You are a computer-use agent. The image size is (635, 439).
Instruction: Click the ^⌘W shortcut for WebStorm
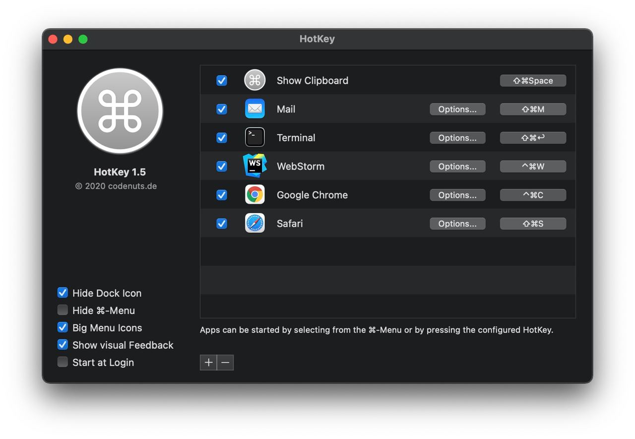point(533,166)
